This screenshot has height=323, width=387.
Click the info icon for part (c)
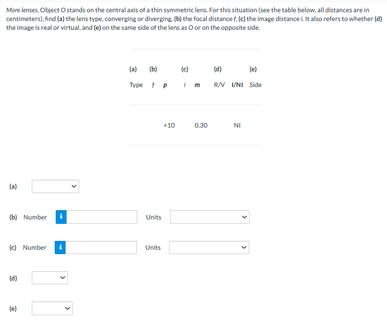pos(60,247)
